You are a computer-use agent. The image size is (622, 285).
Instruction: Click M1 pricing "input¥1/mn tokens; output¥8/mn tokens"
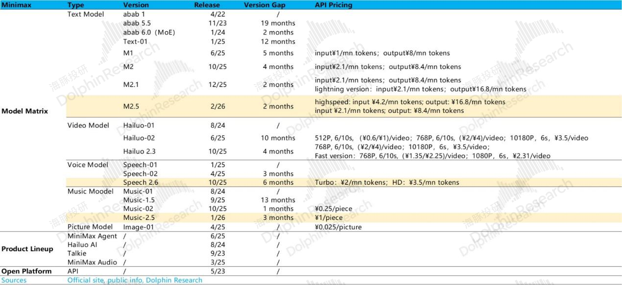coord(382,53)
